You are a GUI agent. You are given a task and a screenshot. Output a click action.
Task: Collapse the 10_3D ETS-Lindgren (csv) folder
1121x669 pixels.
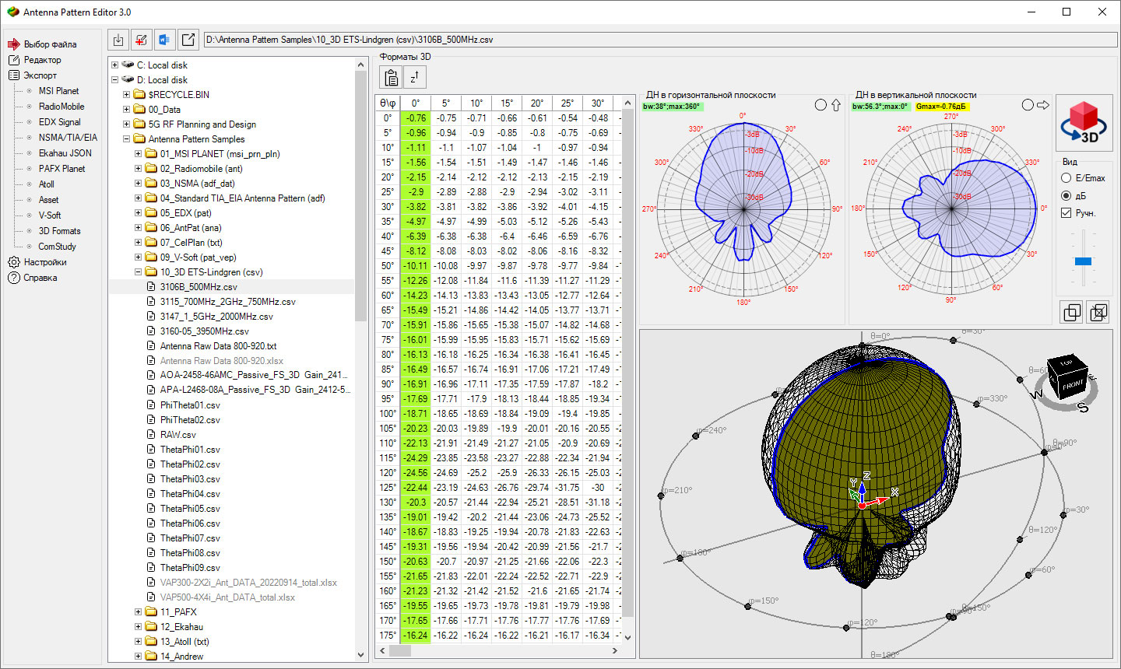[139, 272]
